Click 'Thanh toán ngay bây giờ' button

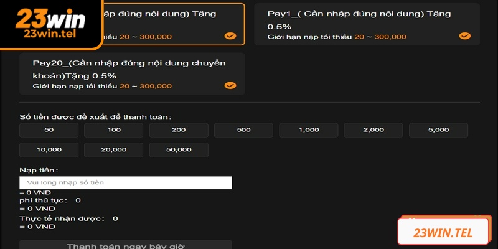click(126, 245)
